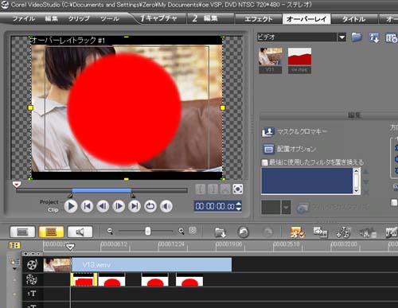Click the Mark-out button
The image size is (398, 308).
[x=213, y=189]
